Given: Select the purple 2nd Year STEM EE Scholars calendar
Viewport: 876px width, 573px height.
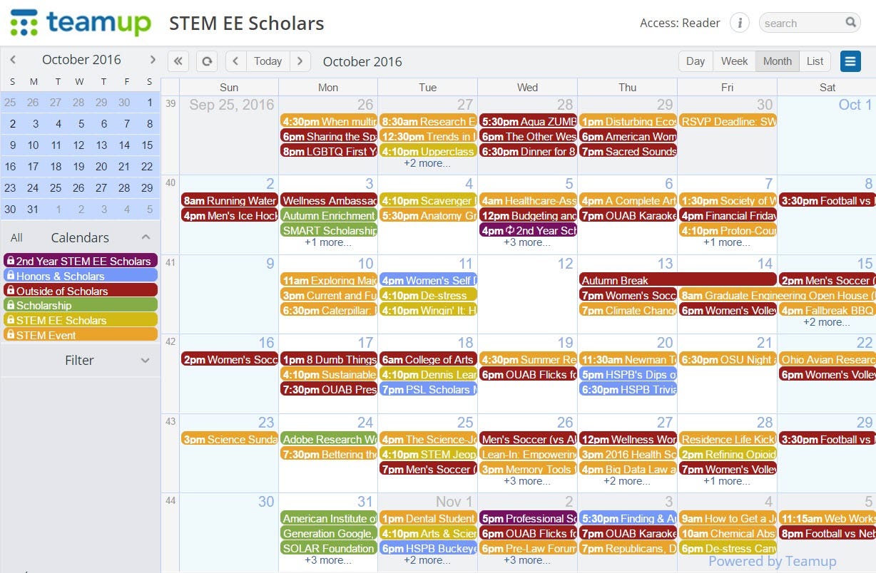Looking at the screenshot, I should [x=81, y=261].
